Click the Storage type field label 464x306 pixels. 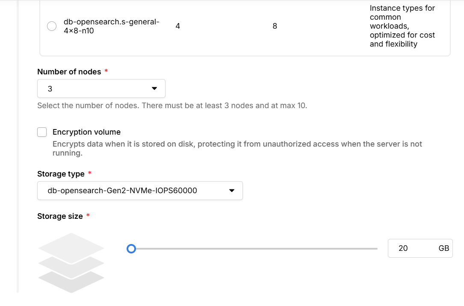tap(61, 174)
